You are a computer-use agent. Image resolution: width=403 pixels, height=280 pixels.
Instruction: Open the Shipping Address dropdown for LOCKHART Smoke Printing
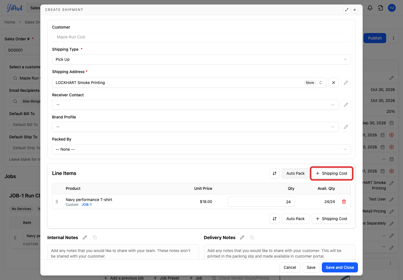pos(189,83)
